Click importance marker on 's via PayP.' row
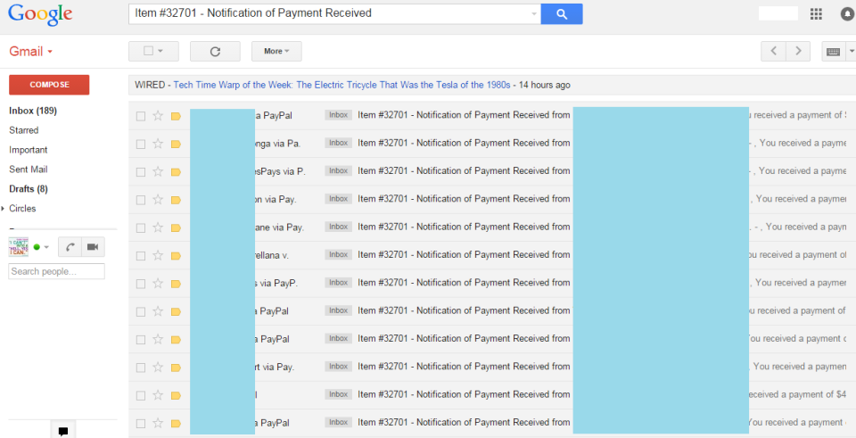 pyautogui.click(x=176, y=284)
